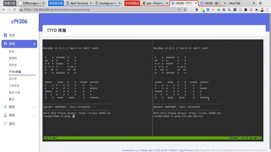The image size is (271, 152).
Task: Click the dark grey tab group label at far left
Action: click(x=10, y=3)
